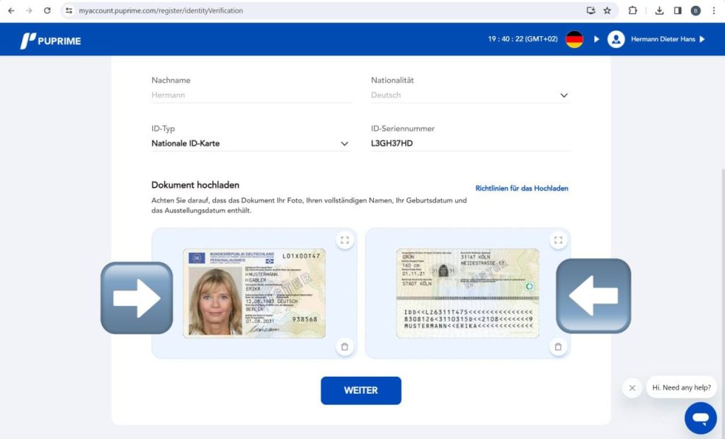Delete the back ID card upload
This screenshot has height=439, width=725.
558,347
